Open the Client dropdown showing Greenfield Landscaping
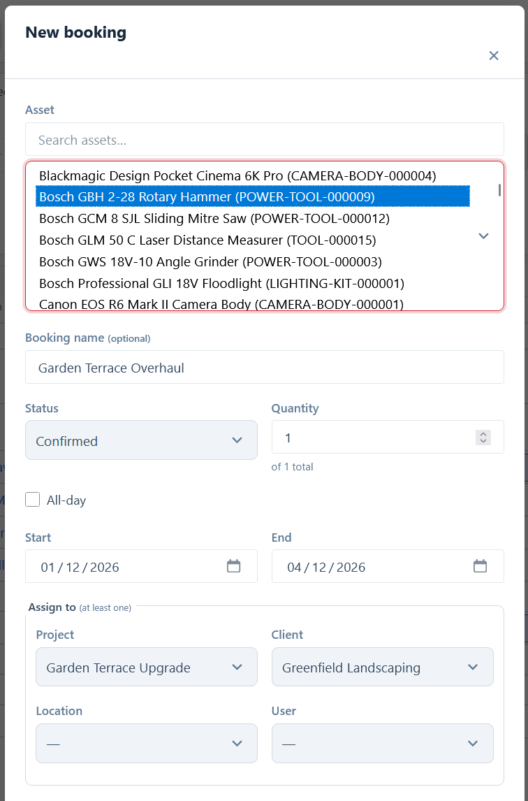The width and height of the screenshot is (528, 801). (383, 667)
